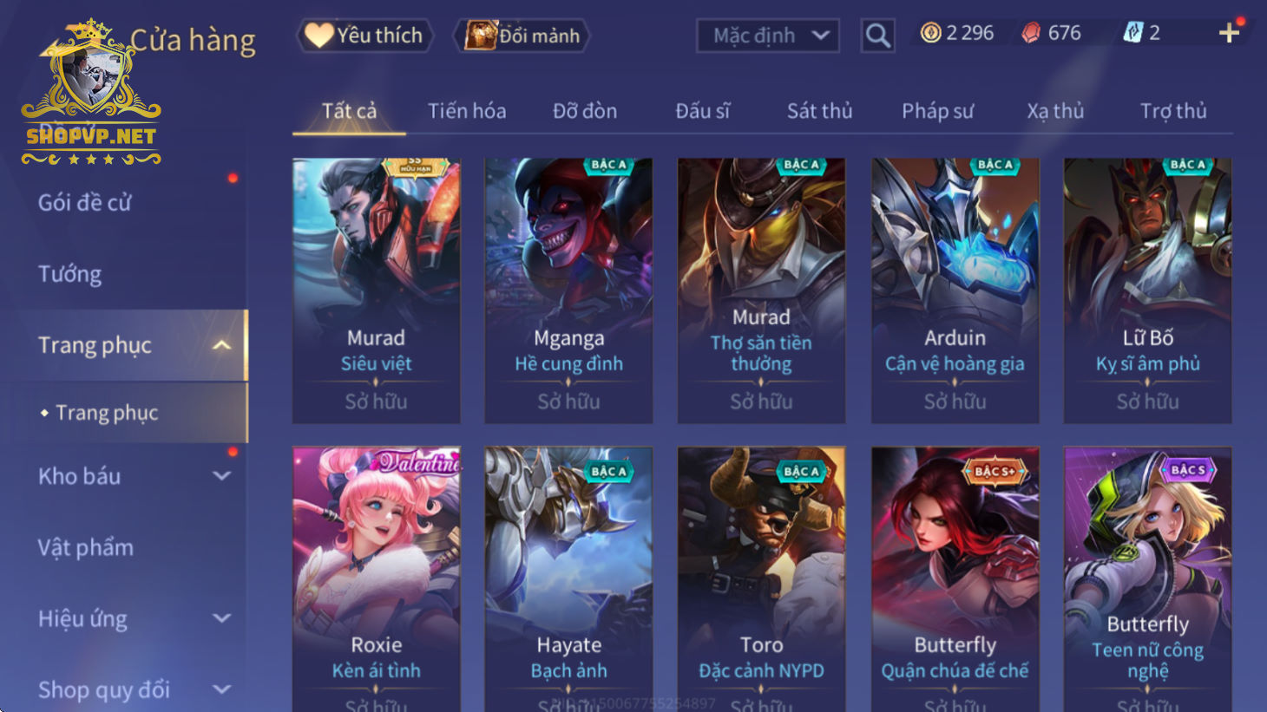Switch to the Pháp sư tab
The width and height of the screenshot is (1267, 712).
[937, 111]
